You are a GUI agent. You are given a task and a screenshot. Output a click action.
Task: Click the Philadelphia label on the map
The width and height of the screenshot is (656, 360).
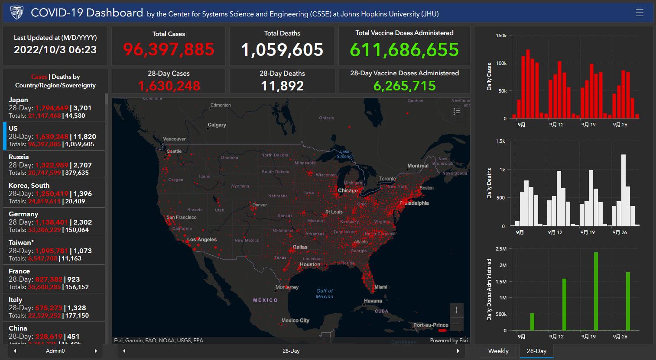coord(415,203)
